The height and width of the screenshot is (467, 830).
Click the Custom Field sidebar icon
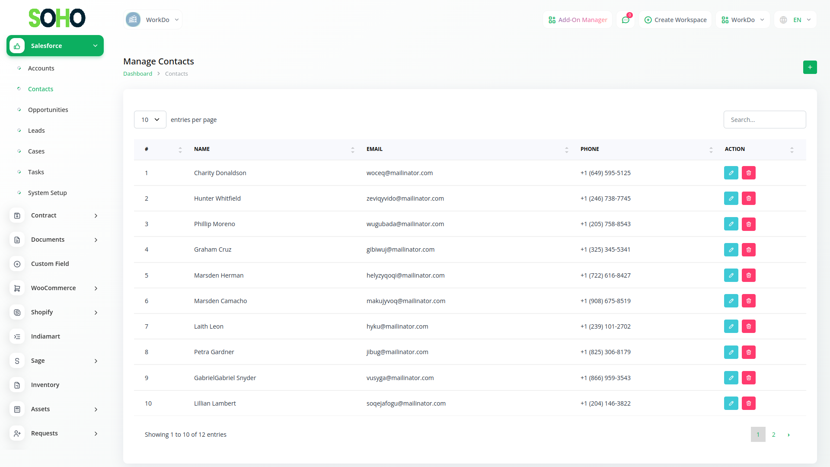(x=17, y=264)
